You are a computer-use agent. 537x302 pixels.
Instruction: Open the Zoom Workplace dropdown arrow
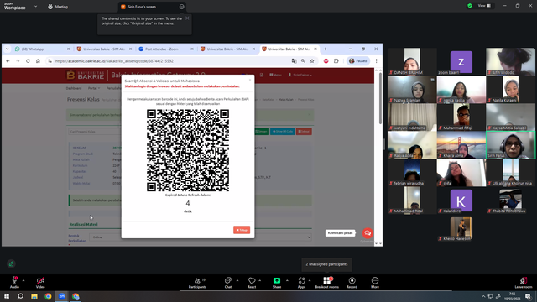pos(35,7)
